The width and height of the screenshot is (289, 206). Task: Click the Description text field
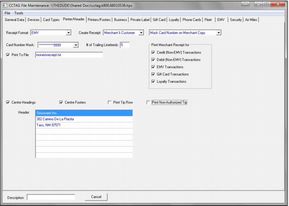[x=51, y=197]
